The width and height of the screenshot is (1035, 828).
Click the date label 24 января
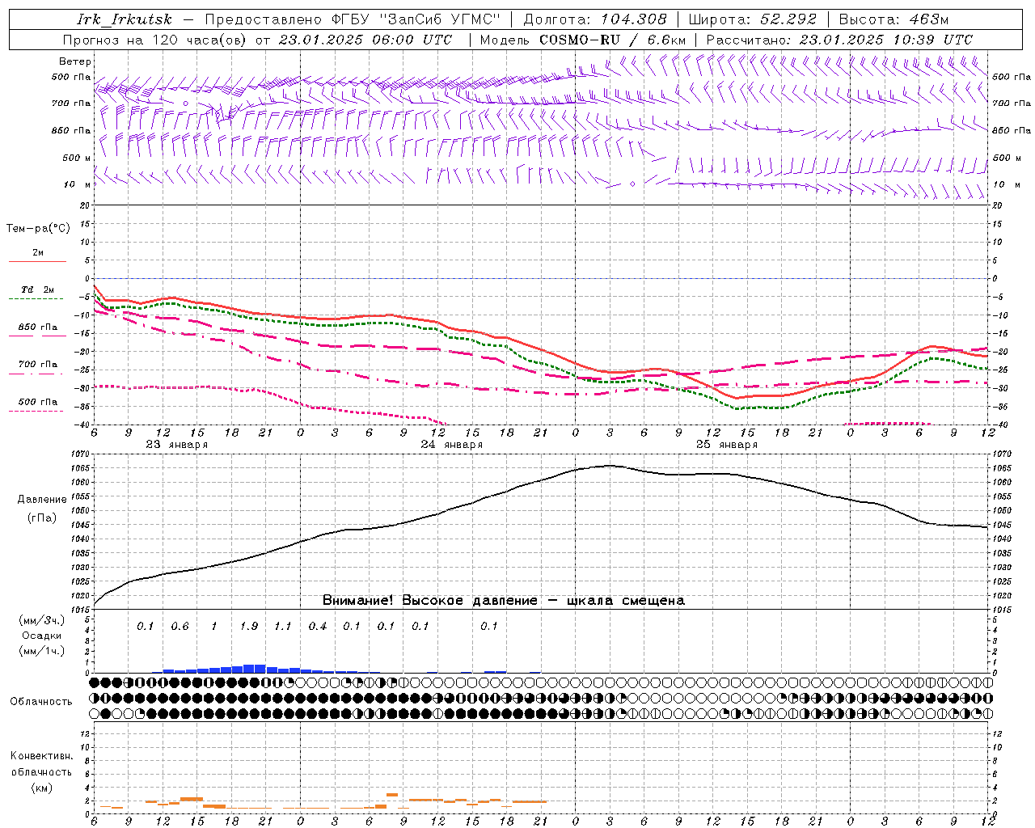pos(451,445)
